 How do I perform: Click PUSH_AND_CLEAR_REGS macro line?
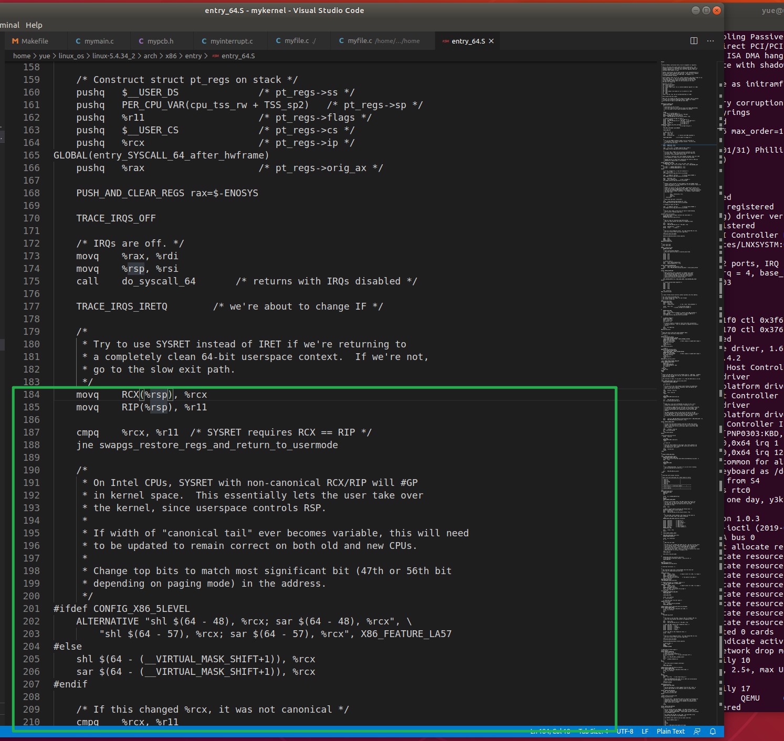click(168, 193)
